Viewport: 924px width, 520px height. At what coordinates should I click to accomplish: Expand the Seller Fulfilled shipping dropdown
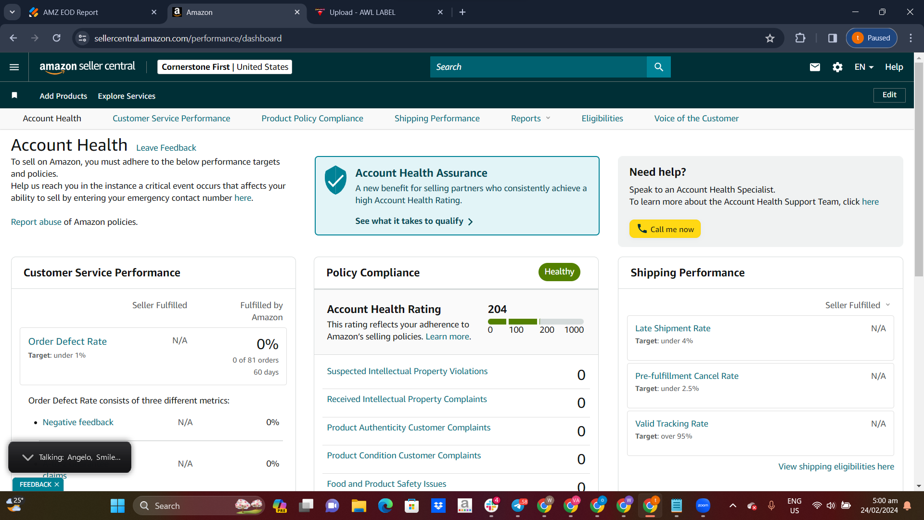pyautogui.click(x=858, y=305)
